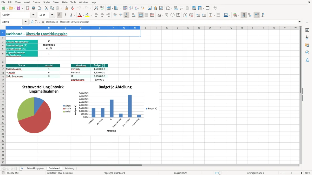Viewport: 312px width, 175px height.
Task: Click the formula bar input field
Action: point(171,22)
